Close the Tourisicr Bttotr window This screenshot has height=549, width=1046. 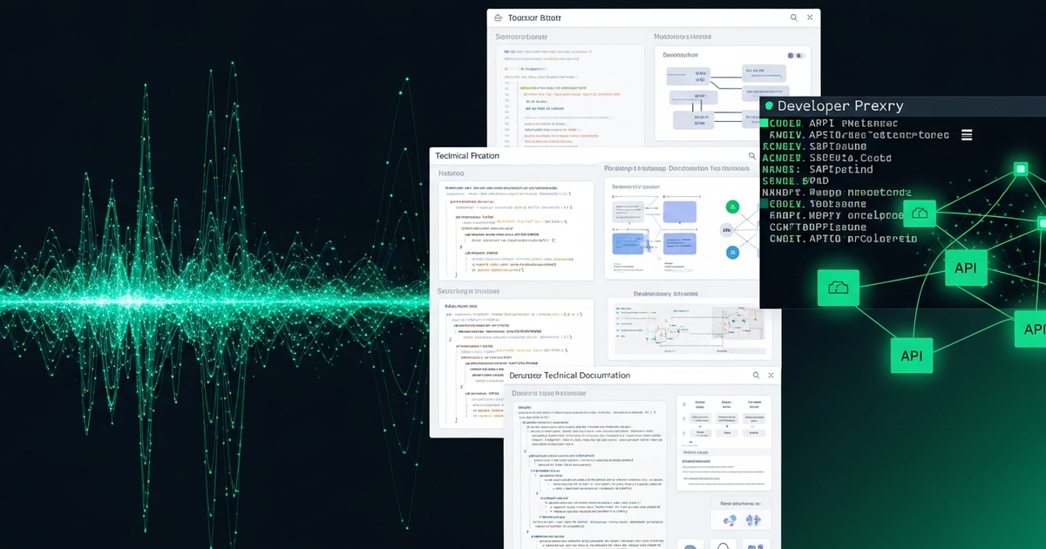click(x=810, y=17)
